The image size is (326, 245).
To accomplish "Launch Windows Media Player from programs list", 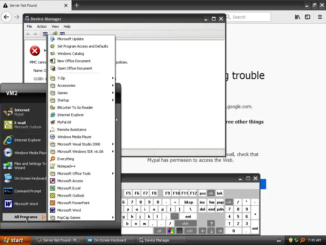I will pyautogui.click(x=81, y=137).
